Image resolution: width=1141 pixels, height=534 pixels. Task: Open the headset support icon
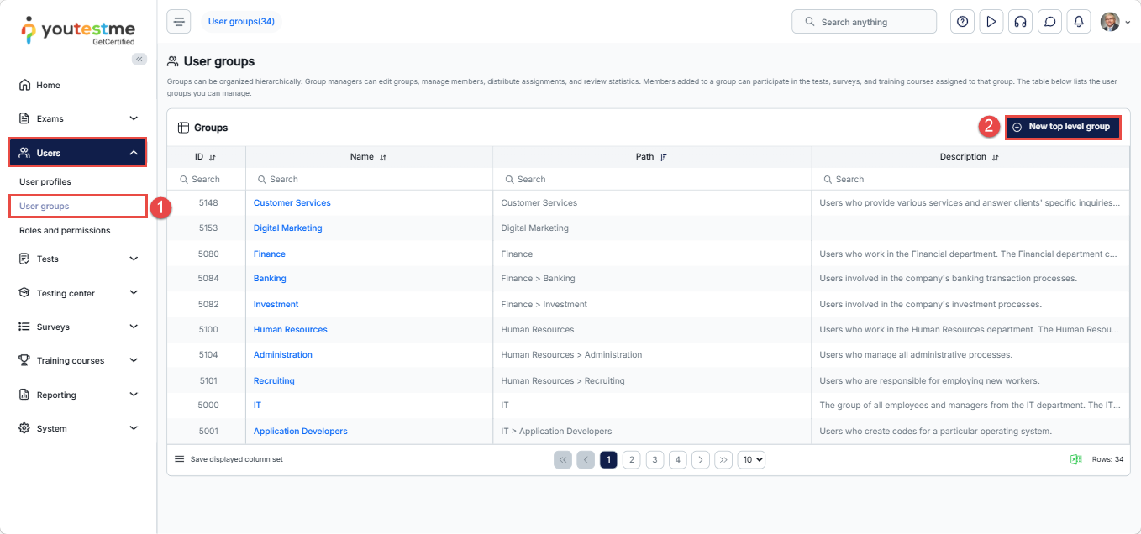[x=1020, y=22]
